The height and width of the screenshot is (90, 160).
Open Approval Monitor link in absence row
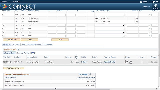[x=110, y=62]
